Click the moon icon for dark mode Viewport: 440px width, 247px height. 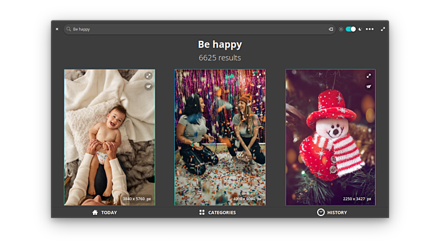coord(360,29)
